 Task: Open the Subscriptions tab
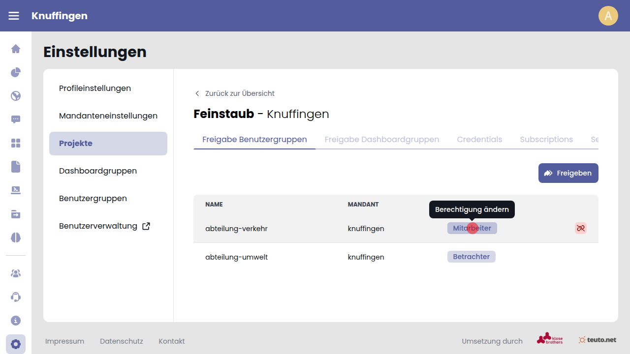point(546,139)
